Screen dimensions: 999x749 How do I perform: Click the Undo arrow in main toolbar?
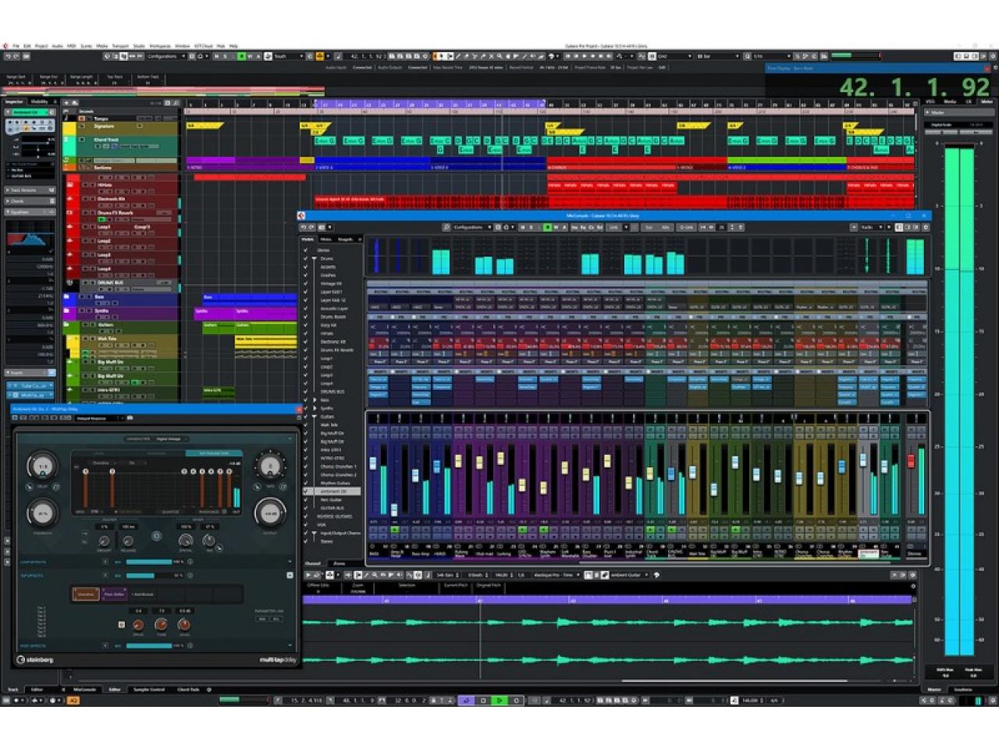(x=6, y=56)
